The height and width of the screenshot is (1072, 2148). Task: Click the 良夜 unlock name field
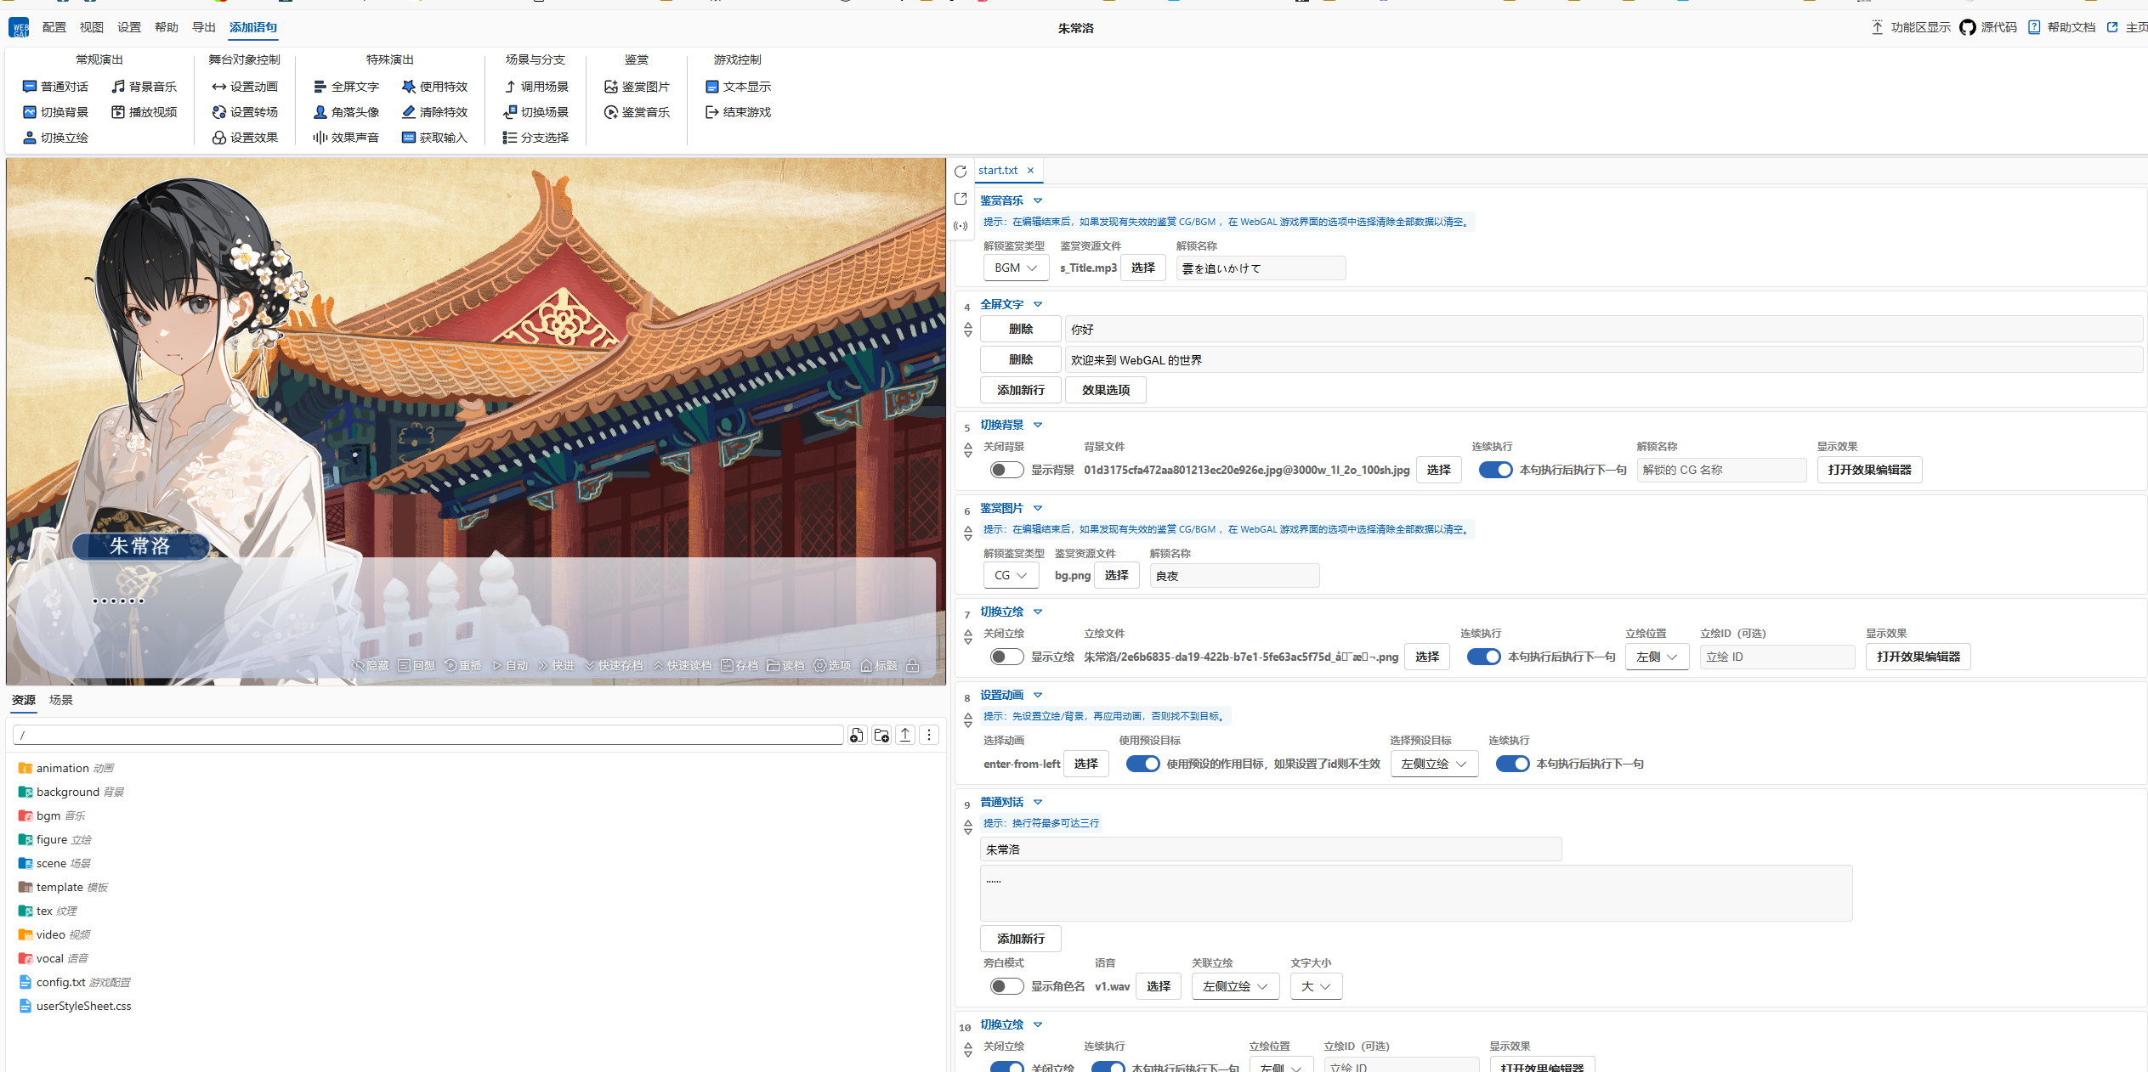[x=1234, y=576]
